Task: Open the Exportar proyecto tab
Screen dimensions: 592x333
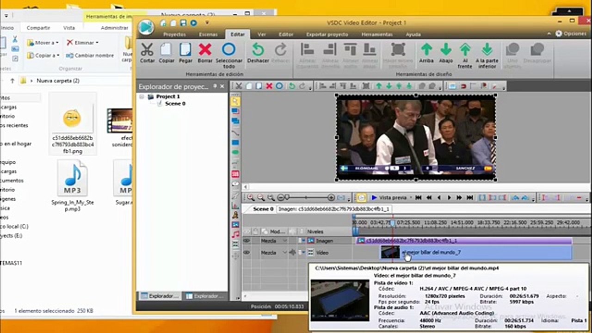Action: click(327, 35)
